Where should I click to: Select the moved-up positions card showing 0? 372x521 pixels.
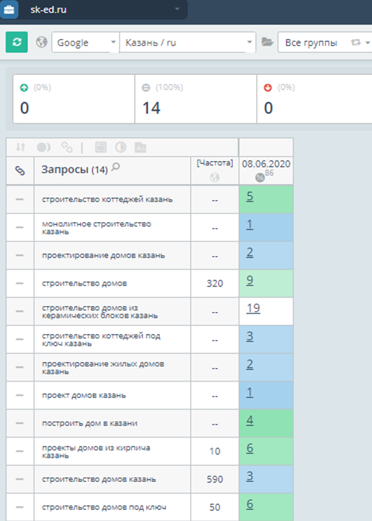(x=73, y=99)
